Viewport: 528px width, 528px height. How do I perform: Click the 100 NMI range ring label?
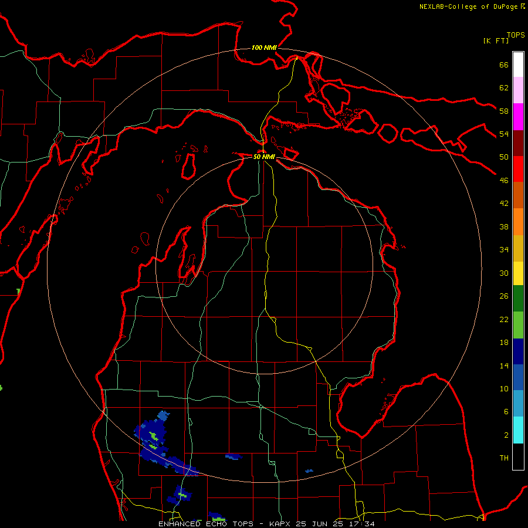tap(264, 48)
